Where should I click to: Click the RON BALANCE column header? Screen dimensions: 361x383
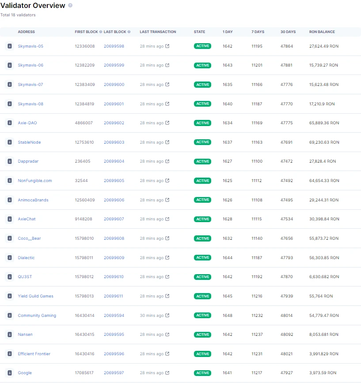pyautogui.click(x=322, y=32)
